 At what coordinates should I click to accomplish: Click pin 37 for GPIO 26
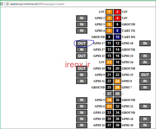109,125
